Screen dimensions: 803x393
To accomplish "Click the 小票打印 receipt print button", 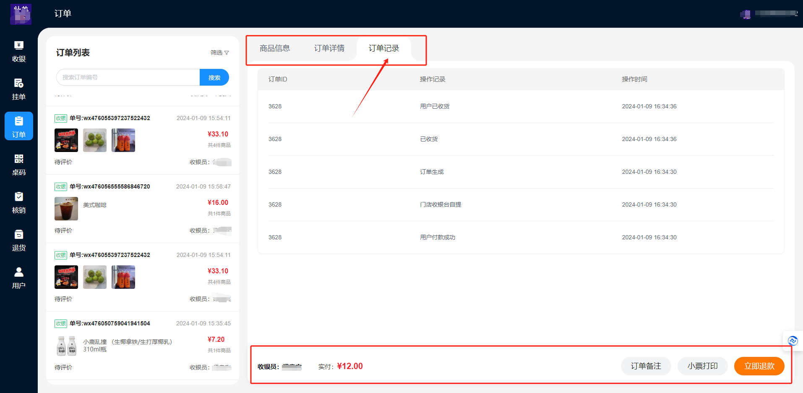I will (x=702, y=366).
